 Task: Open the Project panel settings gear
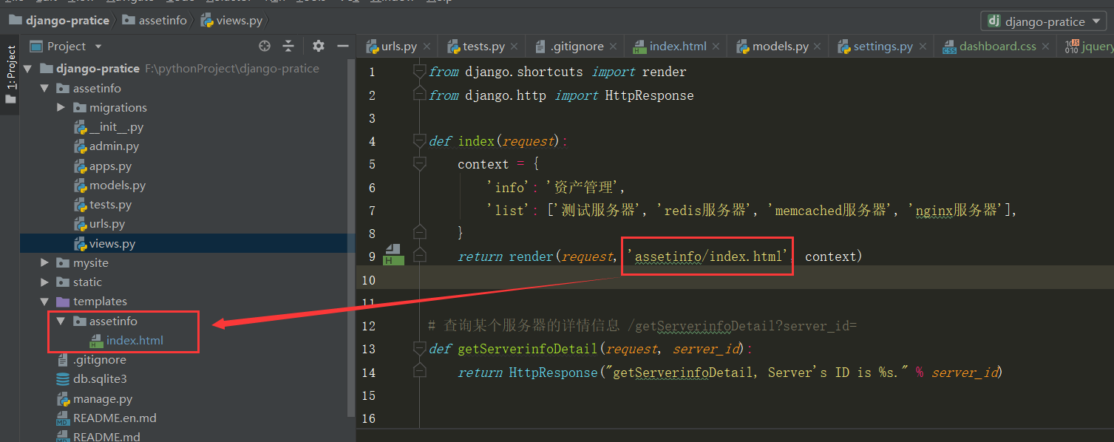[x=319, y=46]
